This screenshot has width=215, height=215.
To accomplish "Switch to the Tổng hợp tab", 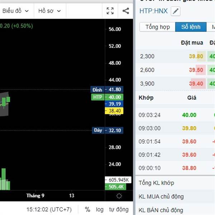I will pyautogui.click(x=157, y=27).
